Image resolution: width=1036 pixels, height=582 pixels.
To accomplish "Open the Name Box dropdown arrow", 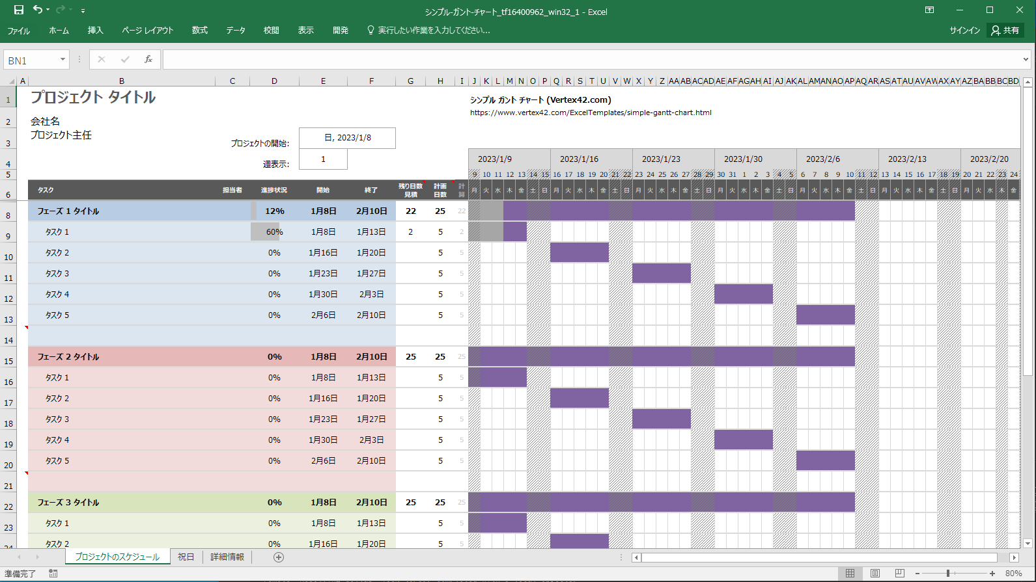I will (x=63, y=60).
